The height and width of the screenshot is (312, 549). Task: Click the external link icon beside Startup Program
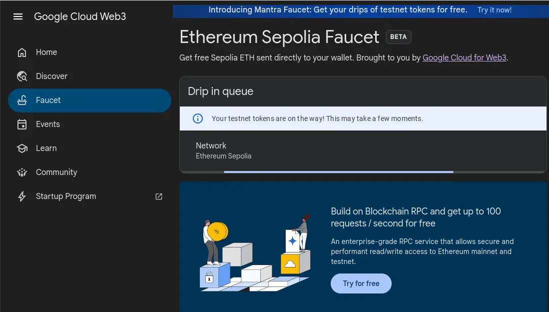click(159, 196)
